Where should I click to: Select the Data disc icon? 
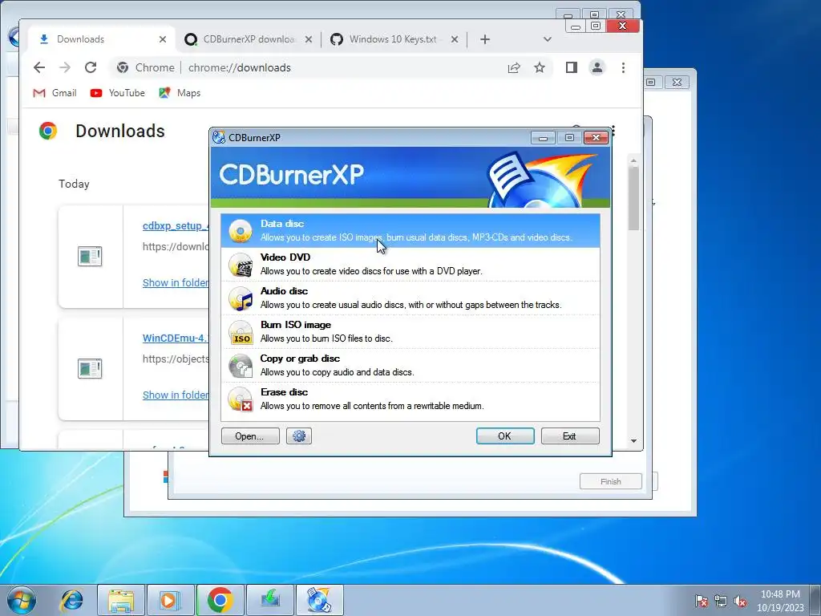coord(241,231)
